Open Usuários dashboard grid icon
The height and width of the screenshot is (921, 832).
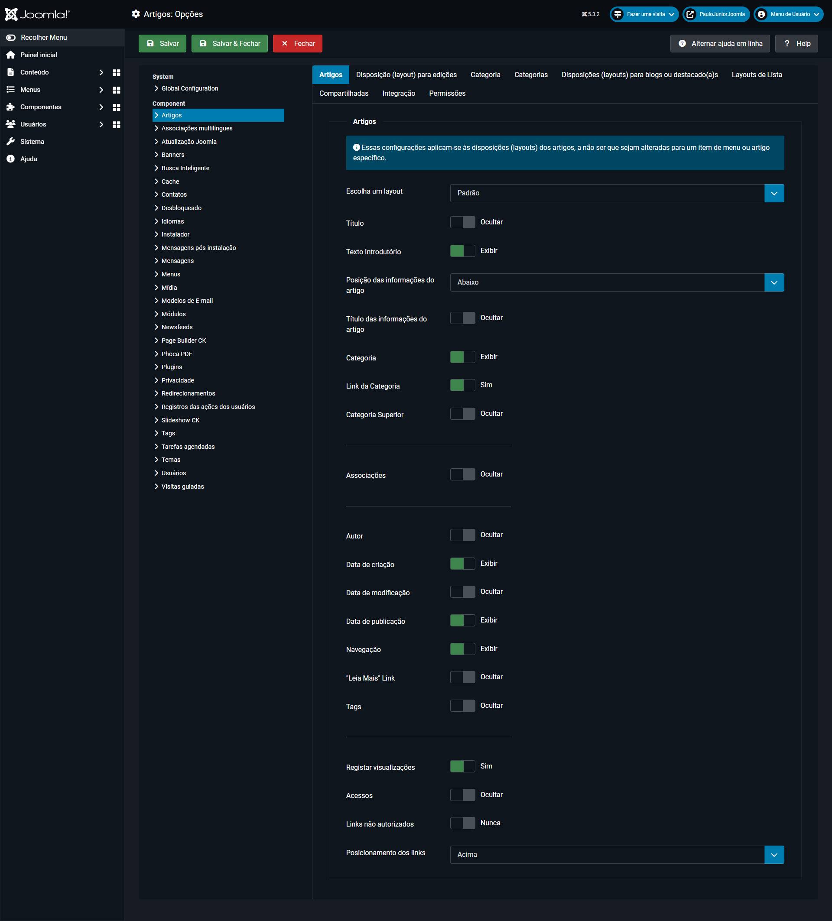pos(117,125)
